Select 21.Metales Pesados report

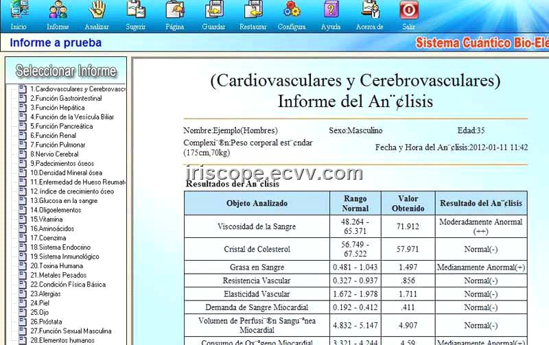click(x=58, y=275)
